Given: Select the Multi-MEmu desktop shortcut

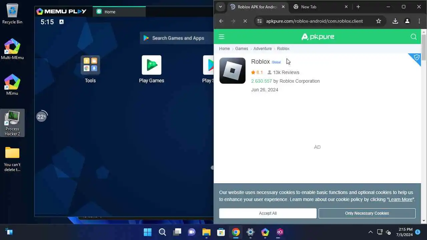Looking at the screenshot, I should (x=12, y=49).
